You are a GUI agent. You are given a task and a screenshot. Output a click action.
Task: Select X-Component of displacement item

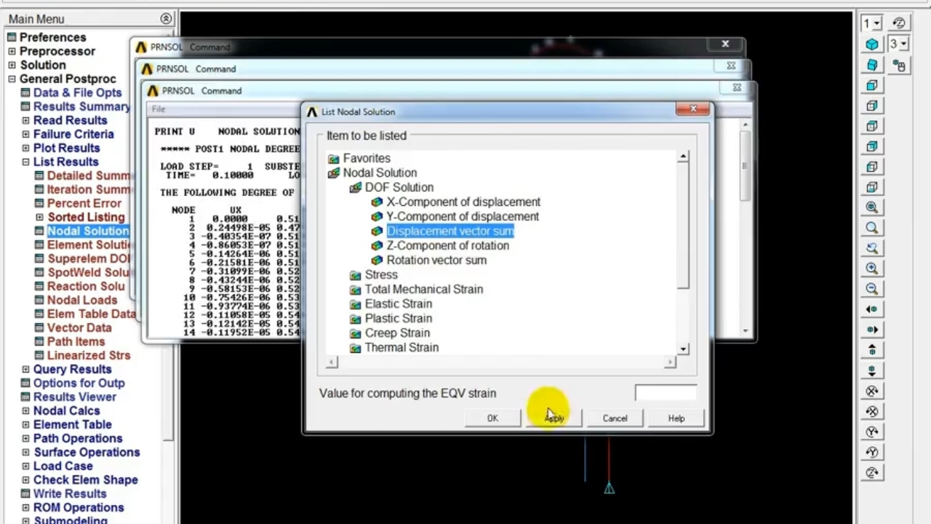pyautogui.click(x=463, y=202)
